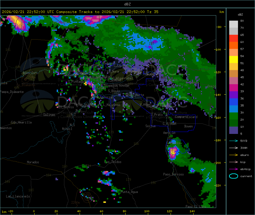This screenshot has width=255, height=215.
Task: Click the yellow-cored storm cell at top-left corner
Action: coord(18,22)
